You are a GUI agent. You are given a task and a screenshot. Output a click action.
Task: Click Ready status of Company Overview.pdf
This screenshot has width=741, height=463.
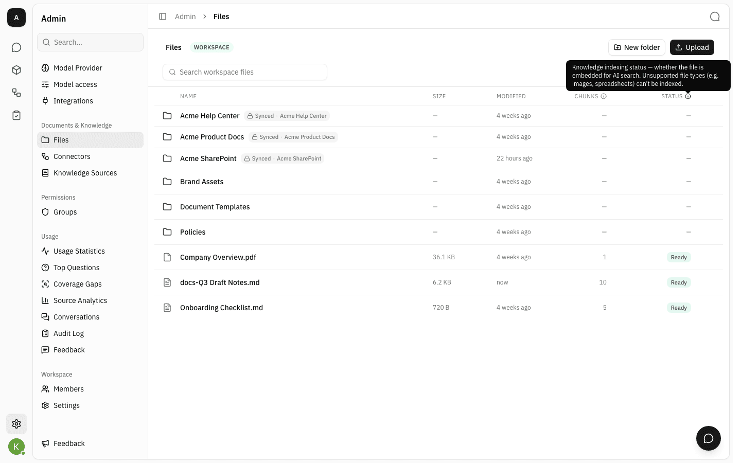(x=679, y=257)
